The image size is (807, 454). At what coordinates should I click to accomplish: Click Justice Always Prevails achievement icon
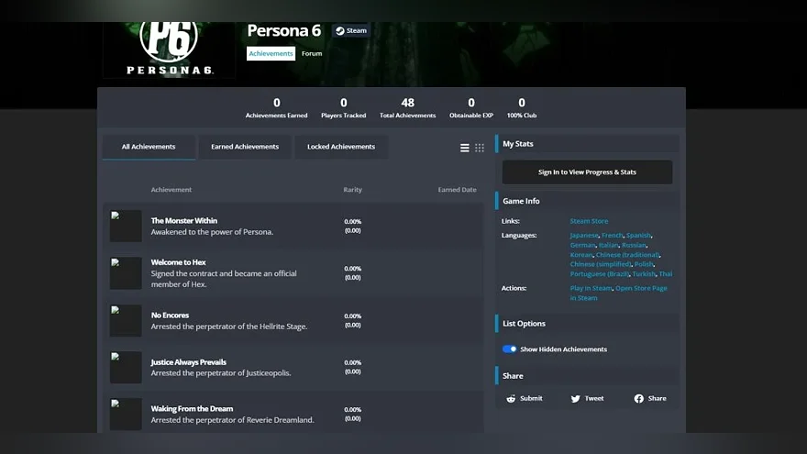pos(126,367)
